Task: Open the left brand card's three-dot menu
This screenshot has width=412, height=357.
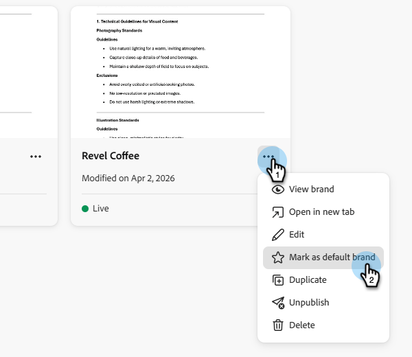Action: (36, 157)
